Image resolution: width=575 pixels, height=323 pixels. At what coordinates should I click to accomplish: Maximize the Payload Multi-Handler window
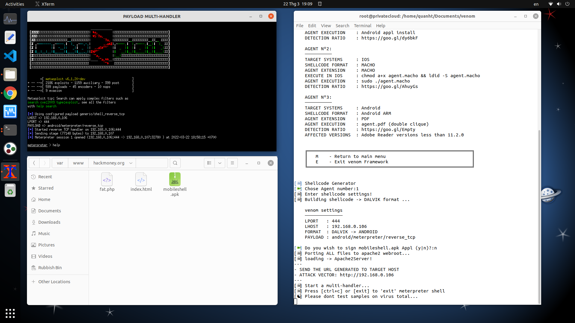coord(261,16)
